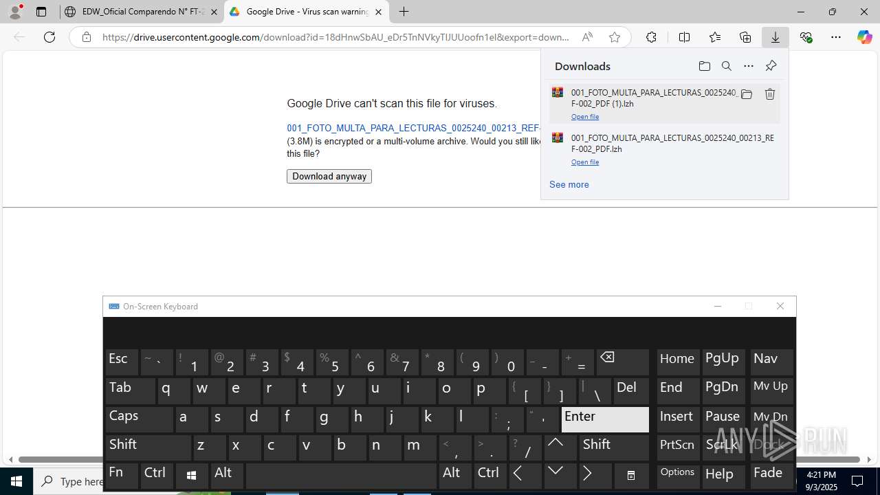Open the 001_FOTO_MULTA file link on page
Image resolution: width=880 pixels, height=495 pixels.
[414, 128]
